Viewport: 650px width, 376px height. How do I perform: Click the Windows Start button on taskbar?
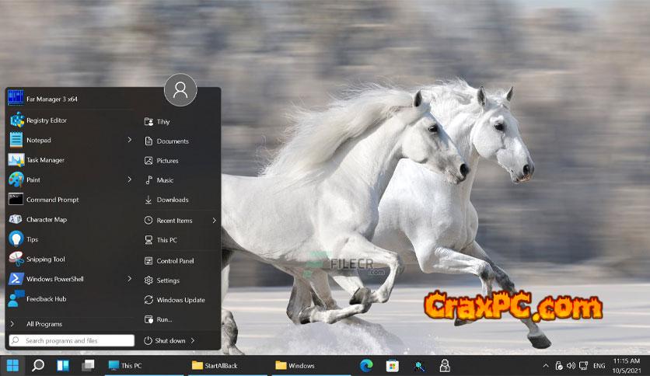pos(13,365)
